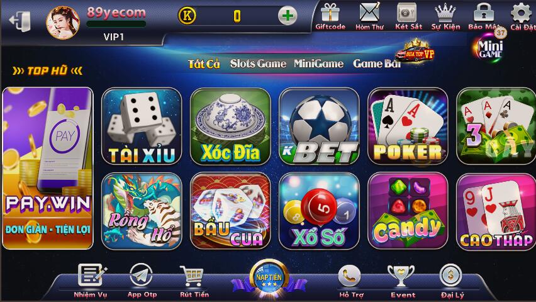Switch to the Slots Game tab
Screen dimensions: 536x302
[x=258, y=64]
